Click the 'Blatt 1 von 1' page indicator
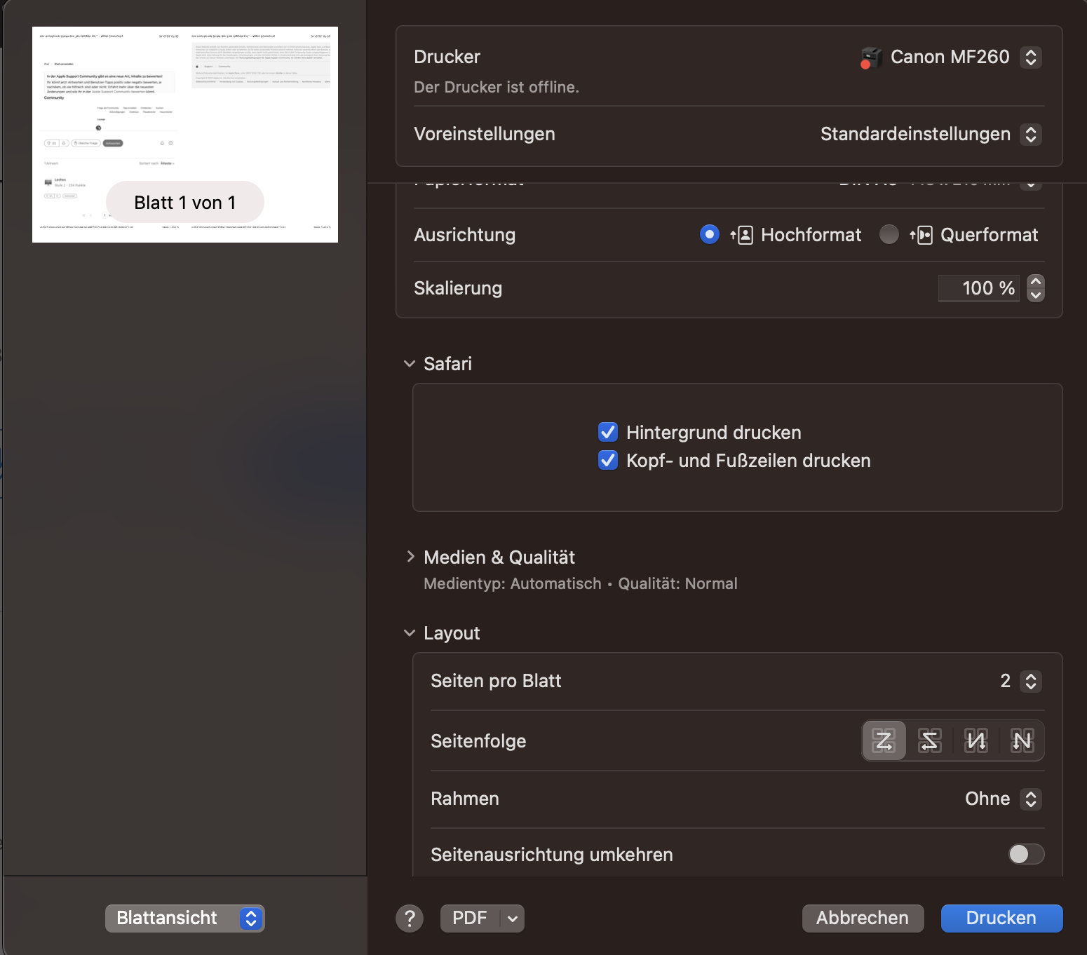 (x=185, y=203)
